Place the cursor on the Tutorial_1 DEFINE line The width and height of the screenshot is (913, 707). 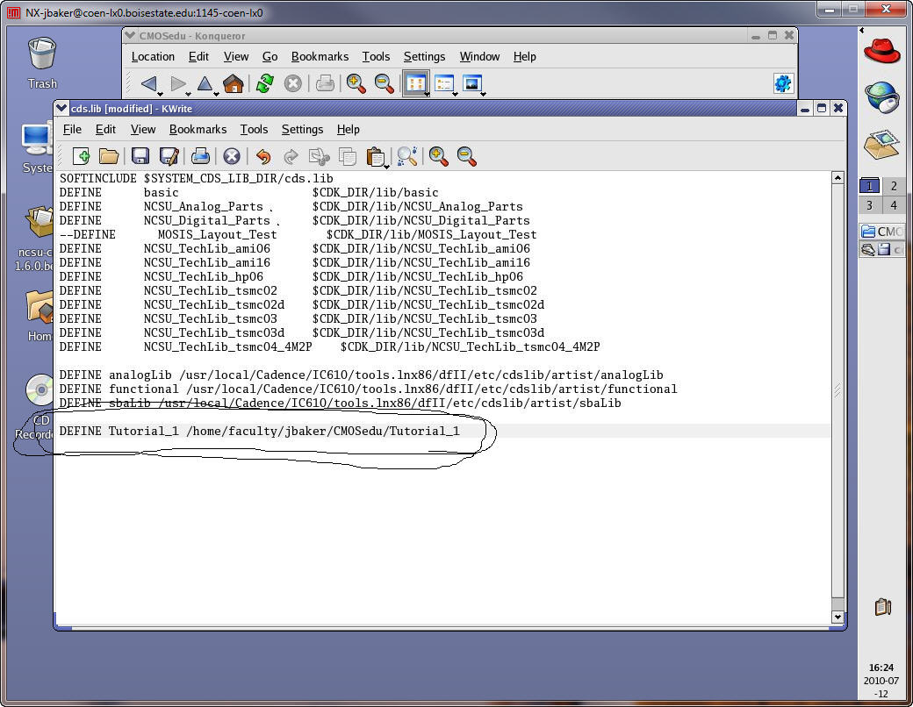(443, 431)
